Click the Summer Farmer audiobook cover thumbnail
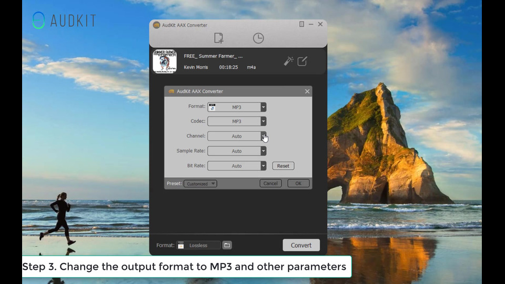The height and width of the screenshot is (284, 505). pos(165,61)
